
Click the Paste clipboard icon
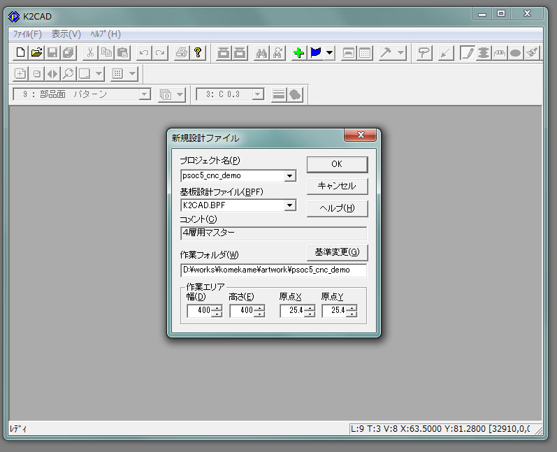(122, 53)
